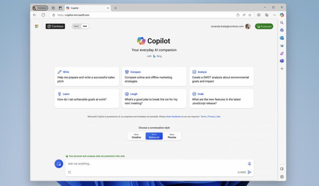Start a new topic with the round blue button

point(59,164)
